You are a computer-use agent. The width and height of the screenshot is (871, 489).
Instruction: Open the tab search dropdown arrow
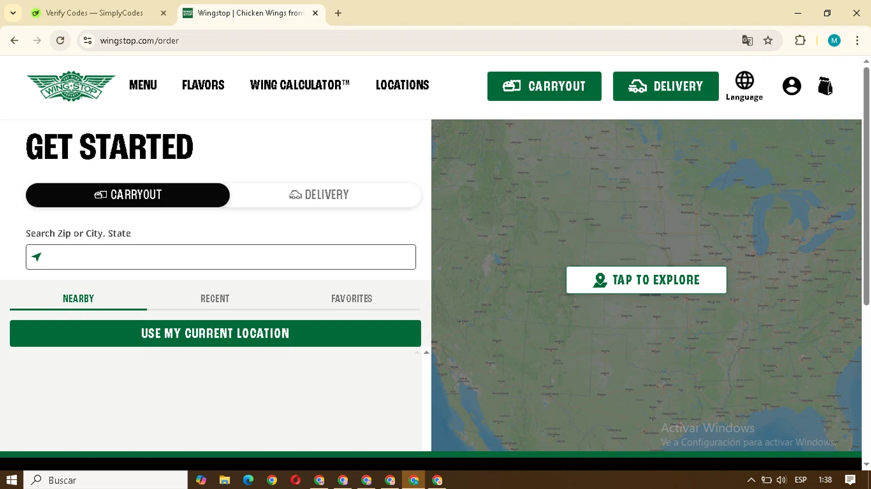[x=13, y=13]
